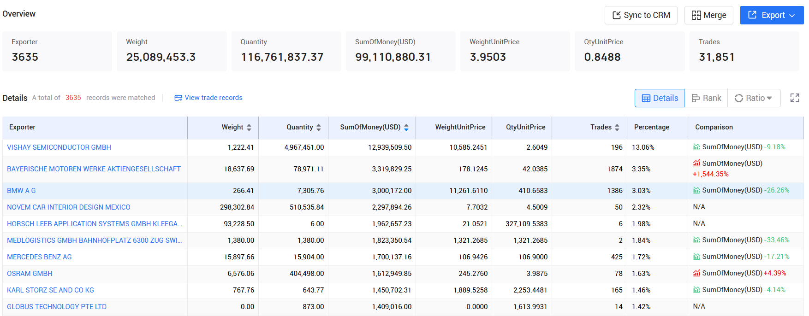Click the 3635 matched records count
Screen dimensions: 809x316
point(73,98)
